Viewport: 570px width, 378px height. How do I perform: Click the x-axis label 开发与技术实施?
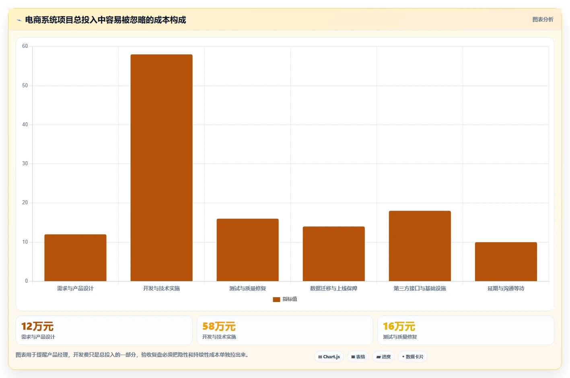click(161, 288)
